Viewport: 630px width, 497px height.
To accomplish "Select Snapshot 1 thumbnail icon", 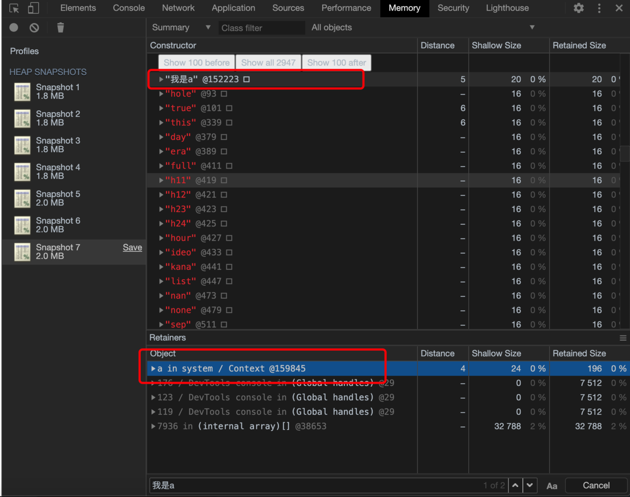I will pyautogui.click(x=22, y=92).
